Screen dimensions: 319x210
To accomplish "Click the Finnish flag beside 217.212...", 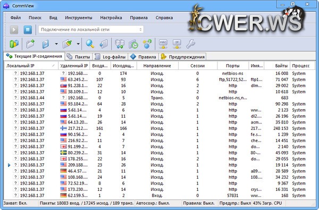I will coord(63,128).
